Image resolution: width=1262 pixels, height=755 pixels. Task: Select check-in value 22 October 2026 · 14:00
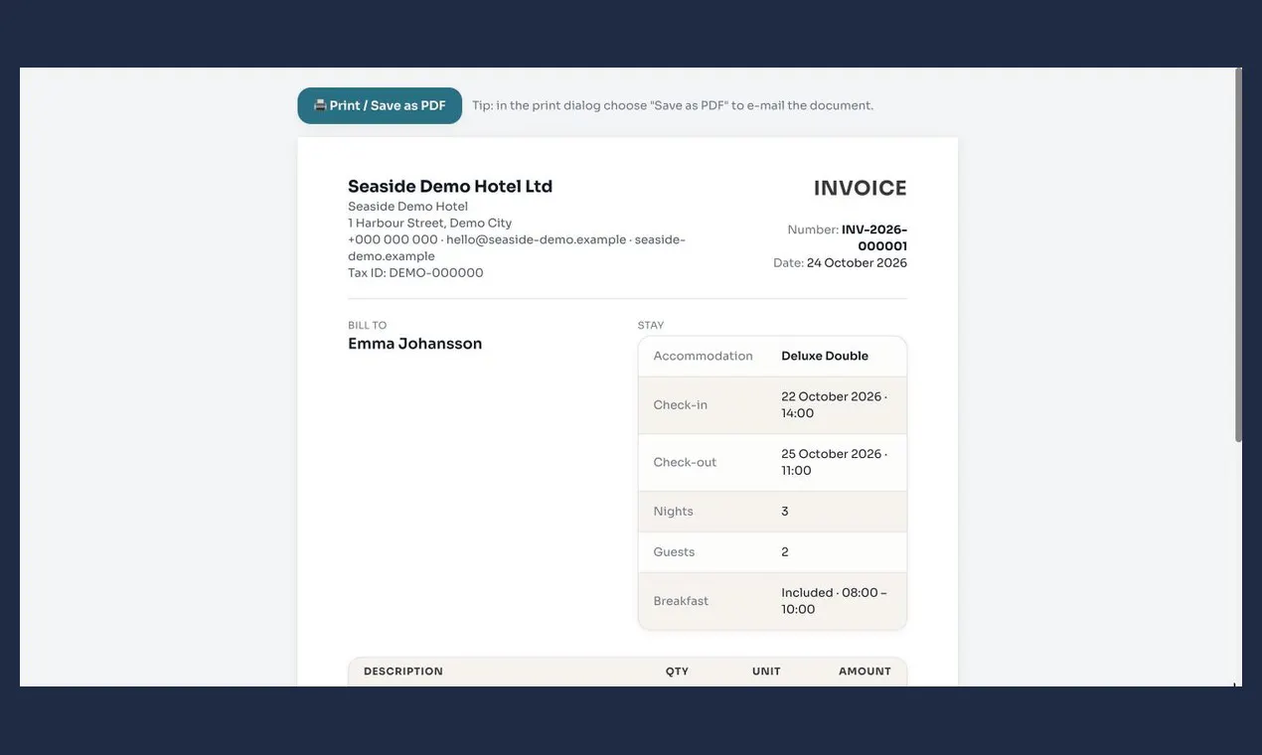tap(835, 404)
